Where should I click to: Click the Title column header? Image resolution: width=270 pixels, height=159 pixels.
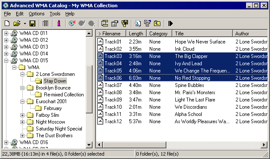202,34
